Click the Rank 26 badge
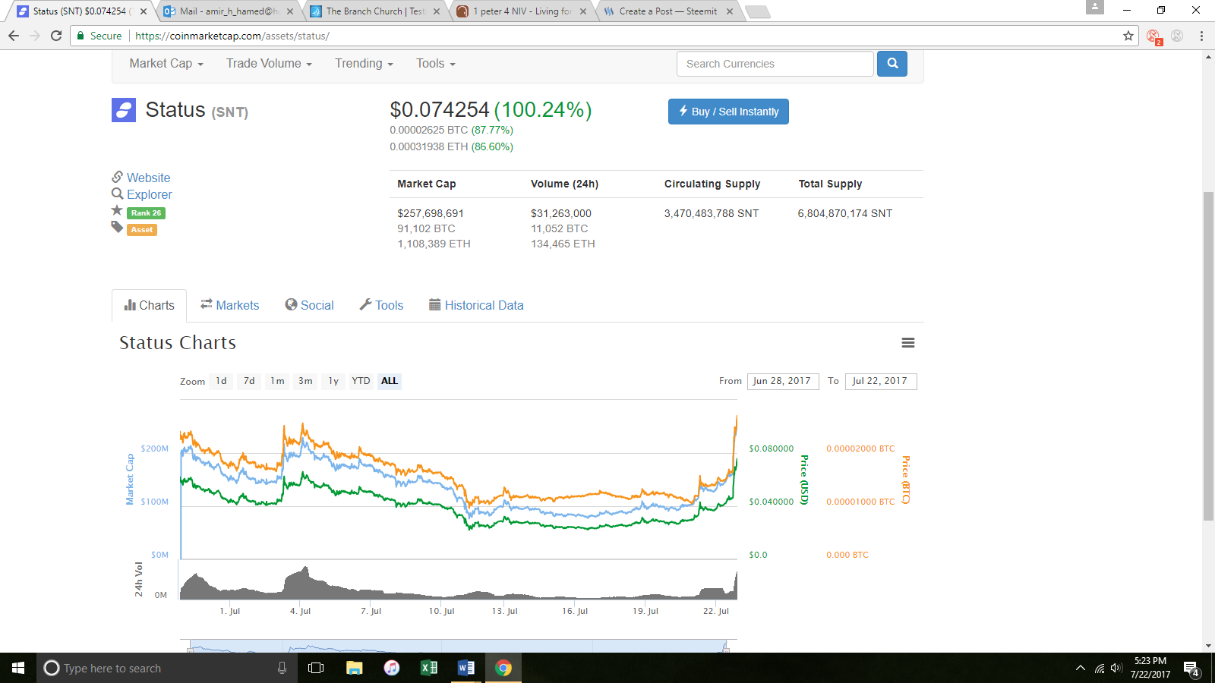The height and width of the screenshot is (683, 1215). (146, 213)
